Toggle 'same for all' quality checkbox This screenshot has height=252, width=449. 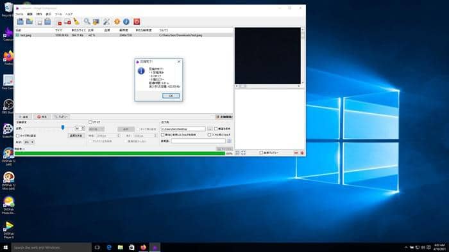click(18, 136)
